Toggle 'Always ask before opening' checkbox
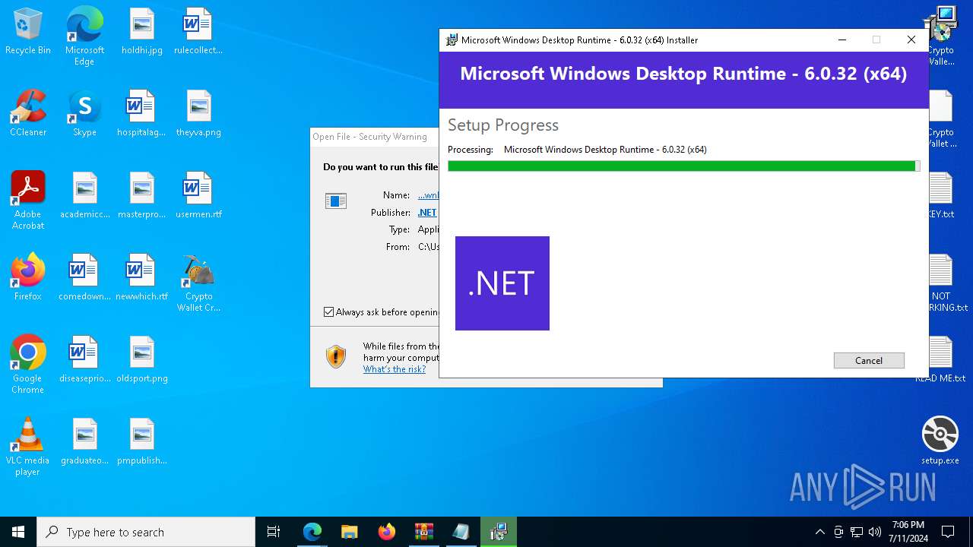The height and width of the screenshot is (547, 973). pos(328,312)
